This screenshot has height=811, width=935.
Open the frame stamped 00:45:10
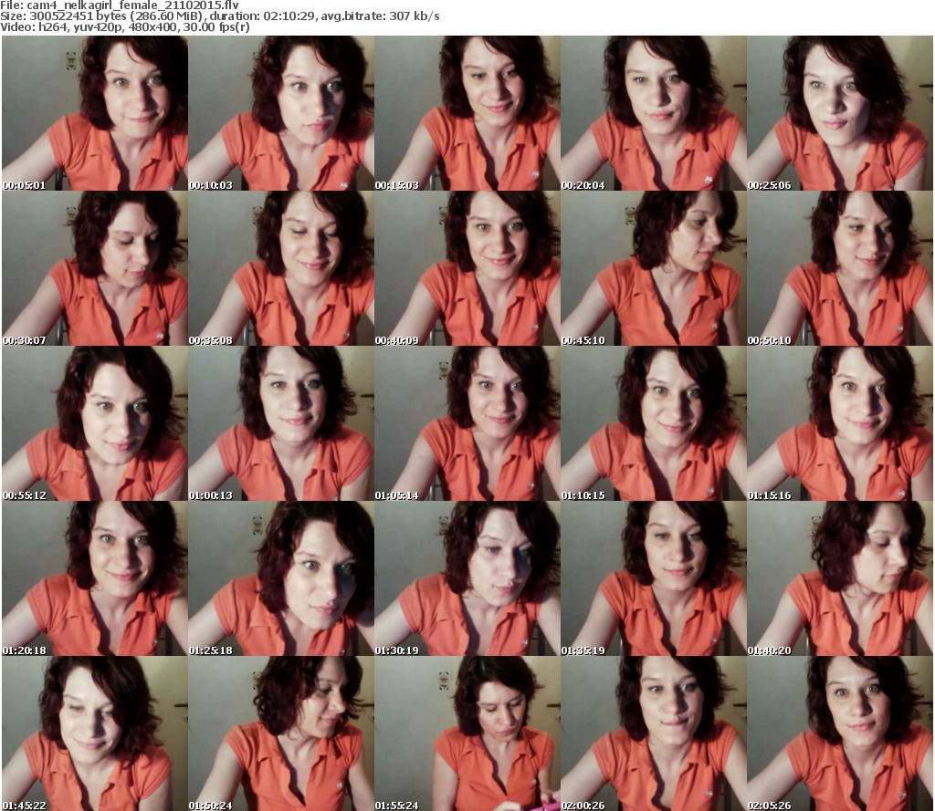pyautogui.click(x=654, y=268)
